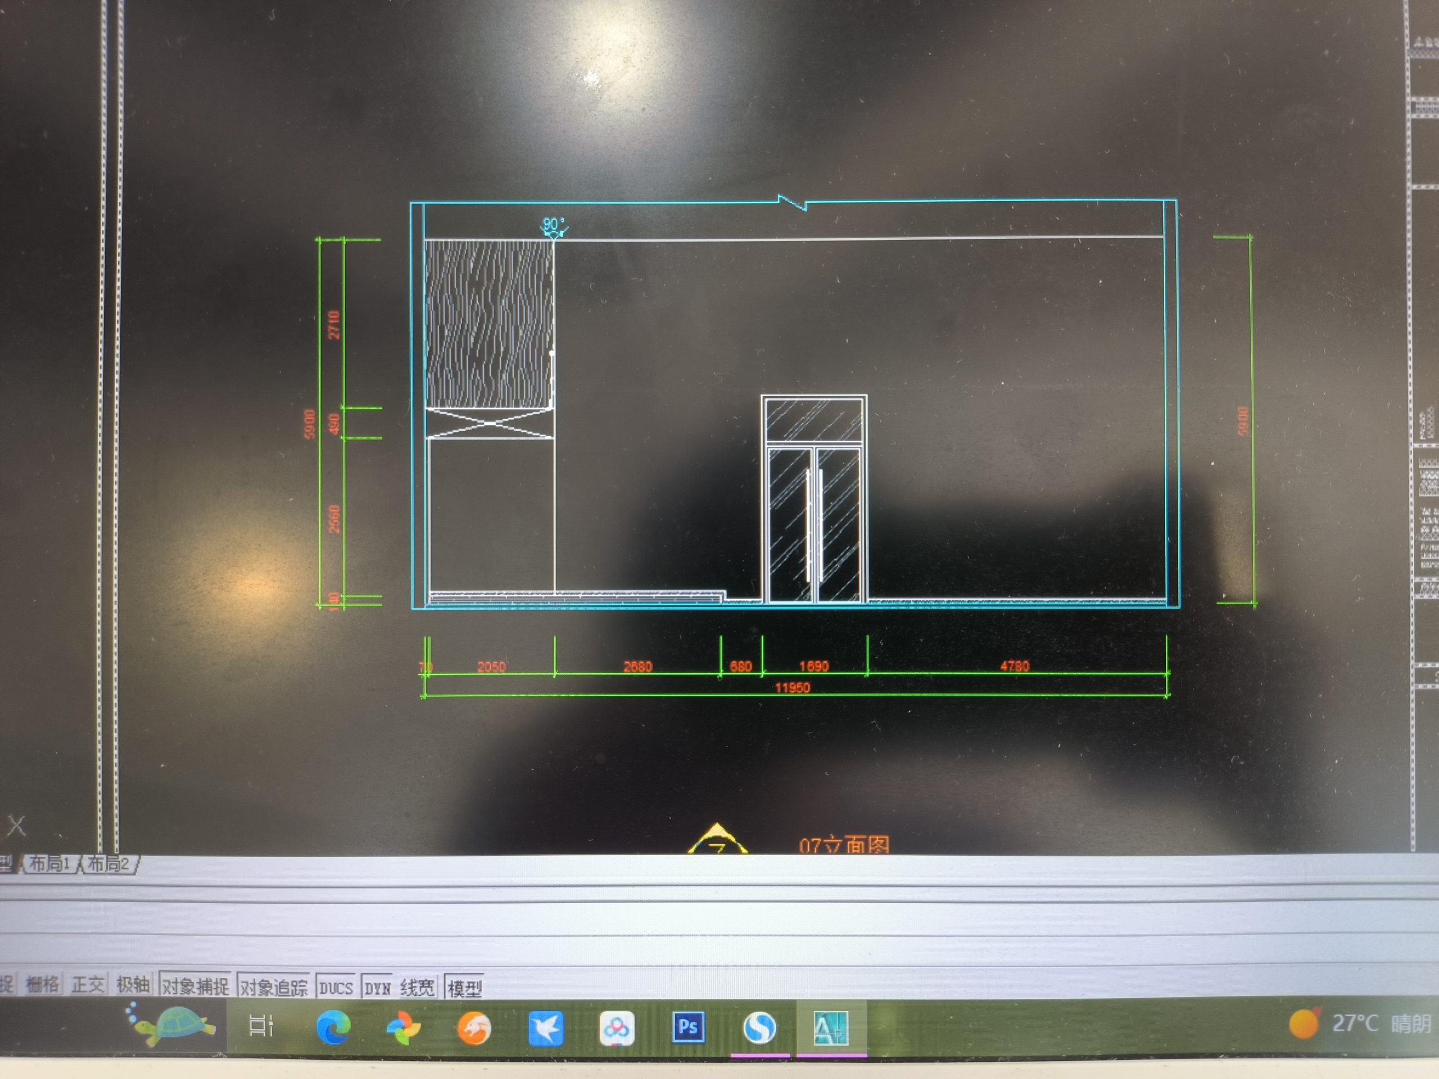This screenshot has height=1079, width=1439.
Task: Switch to the Sogou browser taskbar icon
Action: [x=759, y=1028]
